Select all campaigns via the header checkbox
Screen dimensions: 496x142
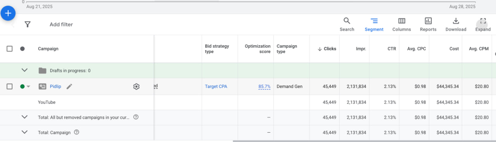click(10, 49)
